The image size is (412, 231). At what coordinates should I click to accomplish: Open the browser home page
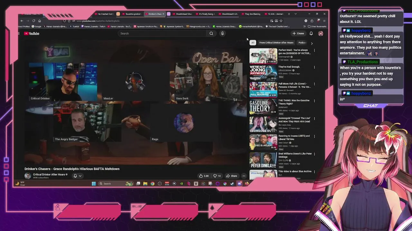point(39,21)
